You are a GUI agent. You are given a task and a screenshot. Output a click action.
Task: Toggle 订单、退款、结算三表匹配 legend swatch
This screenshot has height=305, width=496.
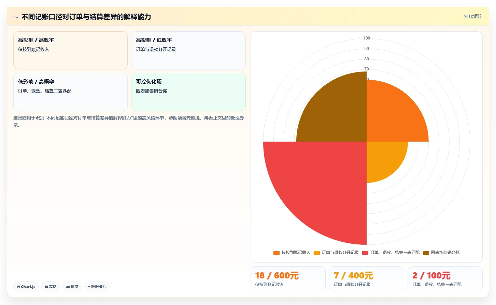coord(365,253)
